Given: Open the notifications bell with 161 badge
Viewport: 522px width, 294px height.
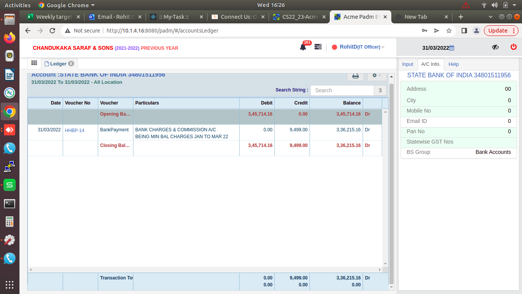Looking at the screenshot, I should (x=303, y=47).
